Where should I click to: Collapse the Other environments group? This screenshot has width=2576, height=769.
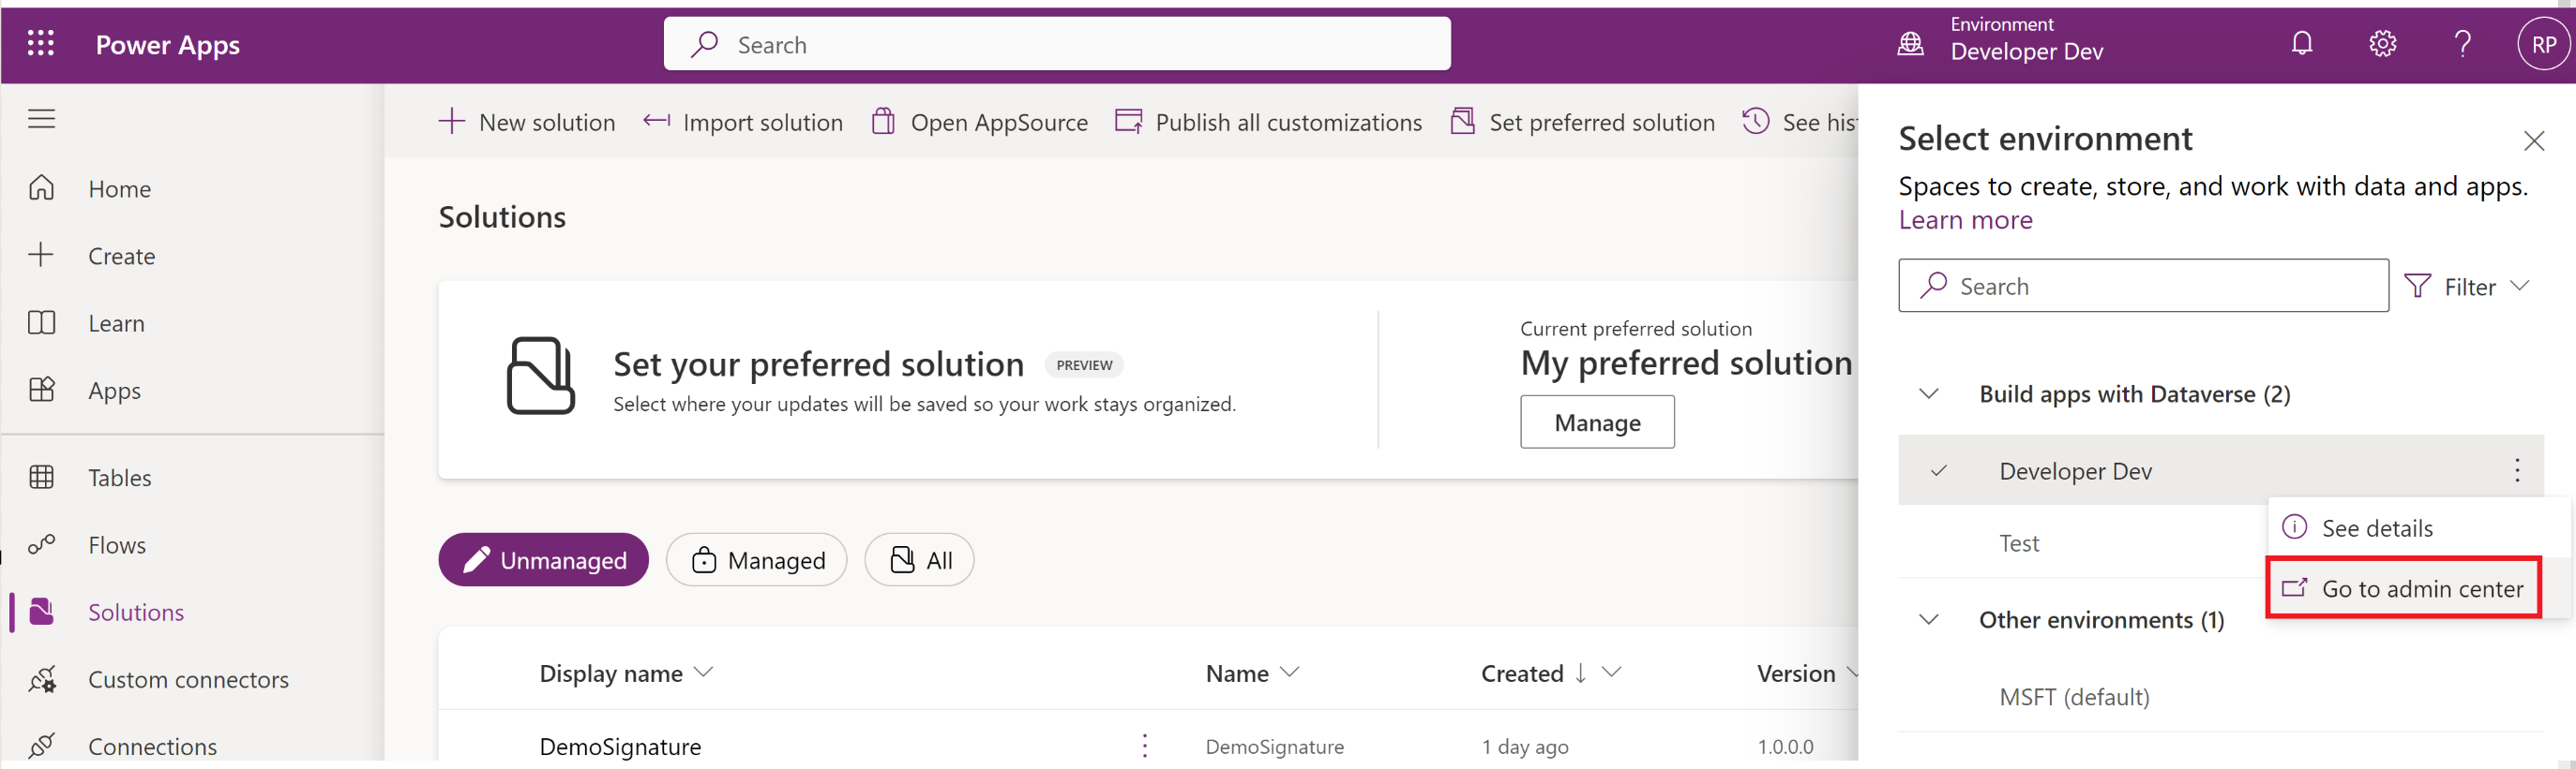click(1929, 619)
